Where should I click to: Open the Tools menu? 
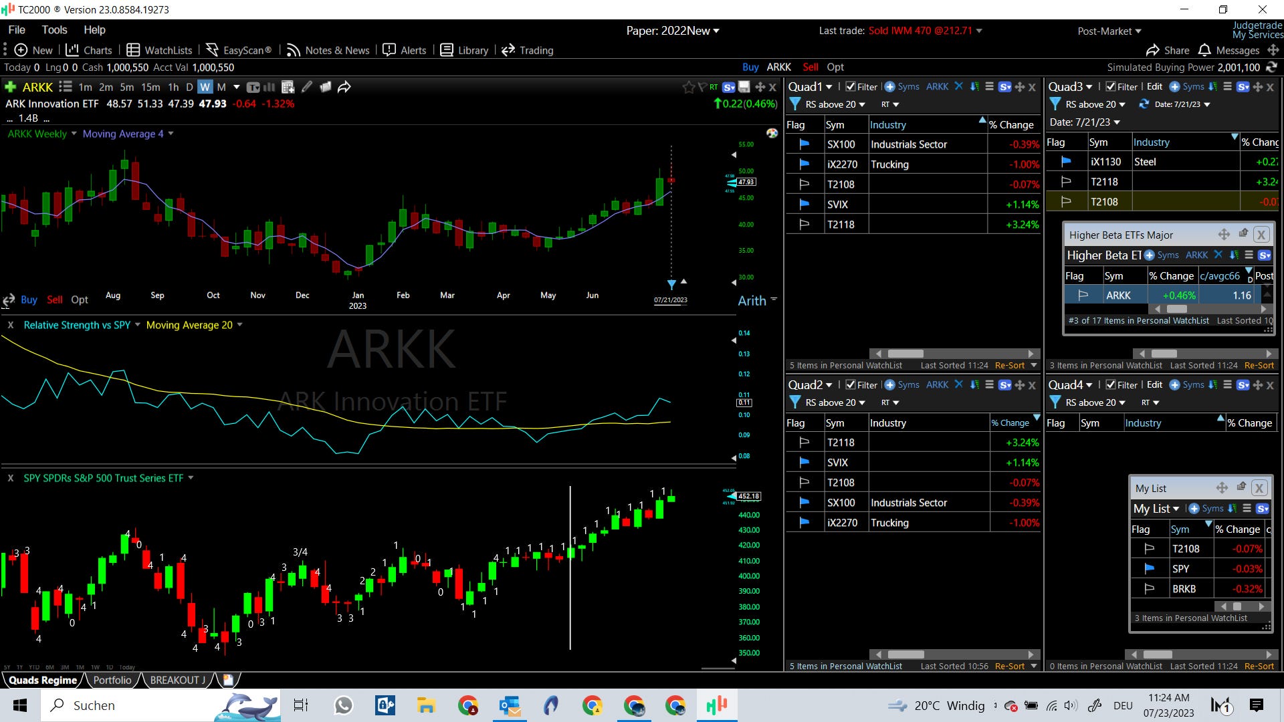(x=54, y=29)
